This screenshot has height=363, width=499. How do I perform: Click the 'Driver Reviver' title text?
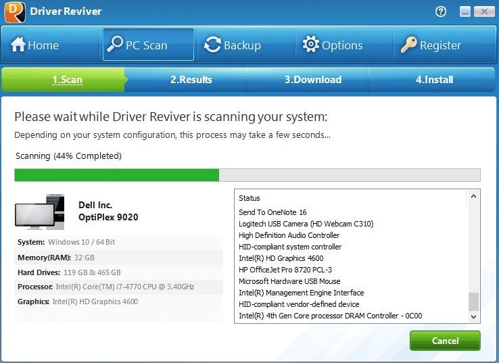66,11
